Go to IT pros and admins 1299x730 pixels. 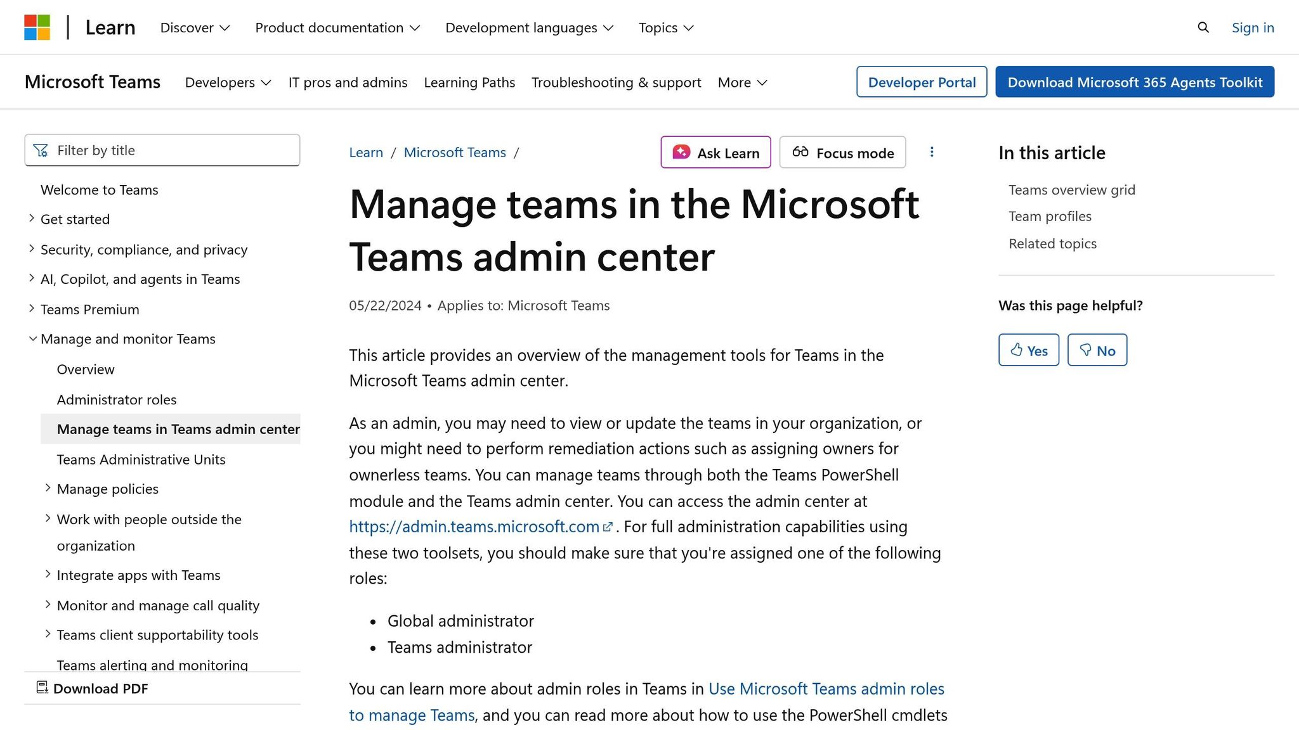point(348,82)
